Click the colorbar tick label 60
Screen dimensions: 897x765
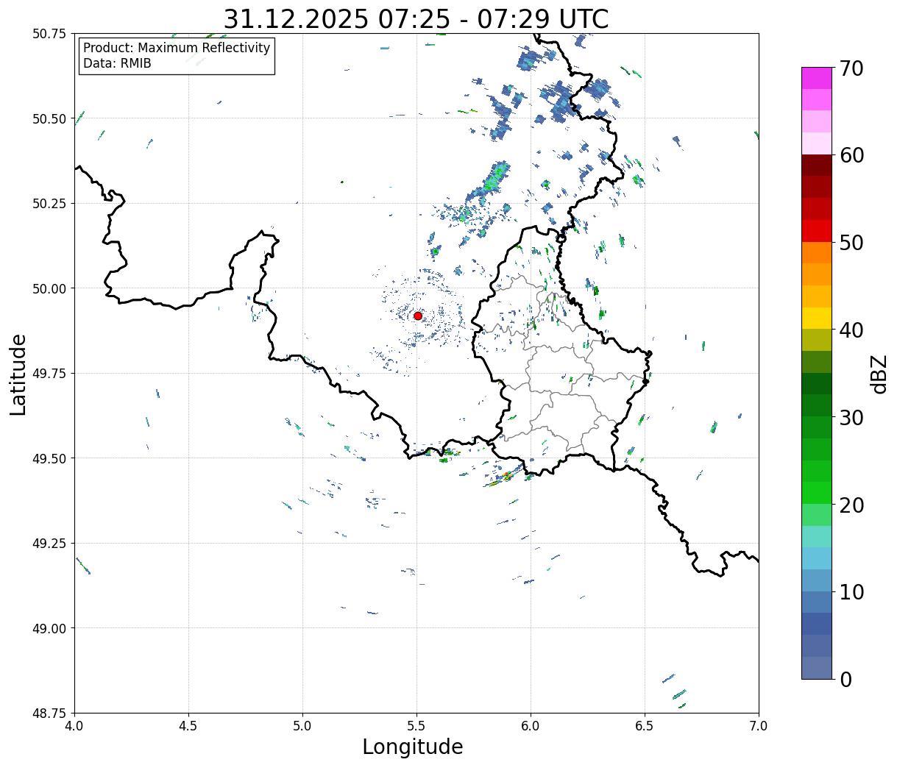pos(851,155)
